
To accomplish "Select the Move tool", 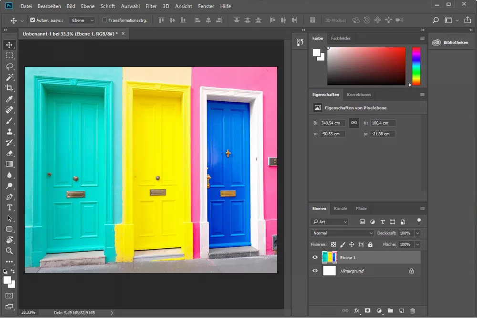I will click(x=9, y=44).
